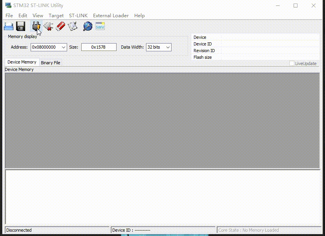325x236 pixels.
Task: Click the Disconnected status bar entry
Action: 57,230
